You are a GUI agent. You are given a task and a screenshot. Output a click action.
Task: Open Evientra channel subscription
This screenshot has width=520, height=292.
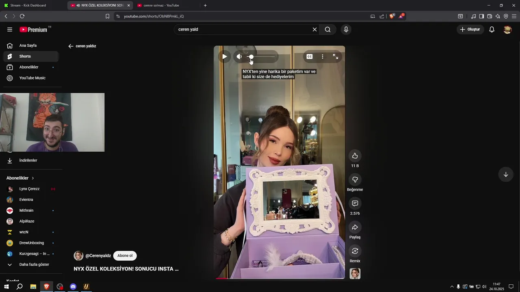click(31, 200)
